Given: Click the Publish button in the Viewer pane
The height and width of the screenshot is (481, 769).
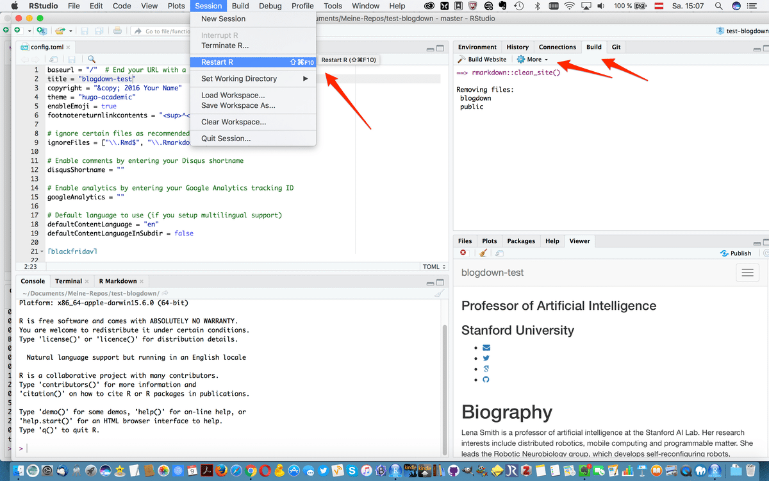Looking at the screenshot, I should click(736, 253).
